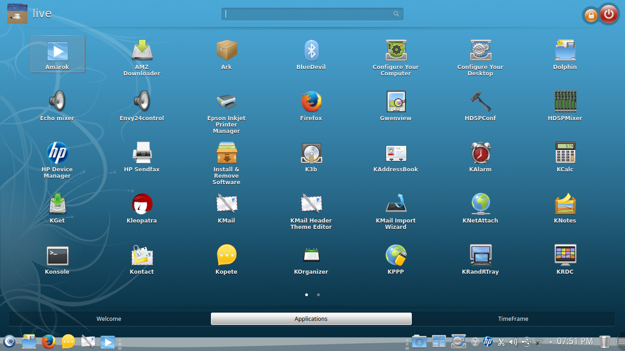Viewport: 625px width, 351px height.
Task: Open the desktop settings gear icon on the taskbar
Action: click(458, 341)
